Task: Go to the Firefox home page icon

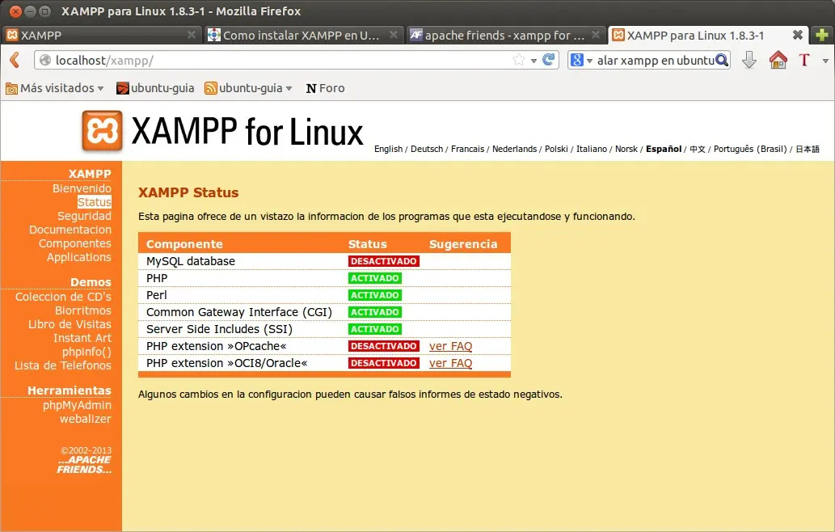Action: (x=778, y=60)
